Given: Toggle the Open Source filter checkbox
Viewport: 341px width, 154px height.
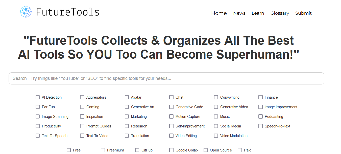Looking at the screenshot, I should [x=206, y=150].
